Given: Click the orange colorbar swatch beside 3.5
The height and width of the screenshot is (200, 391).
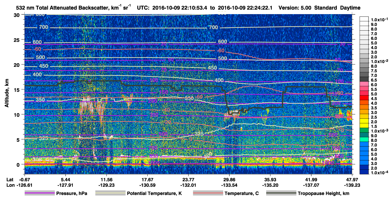Looking at the screenshot, I should 365,107.
